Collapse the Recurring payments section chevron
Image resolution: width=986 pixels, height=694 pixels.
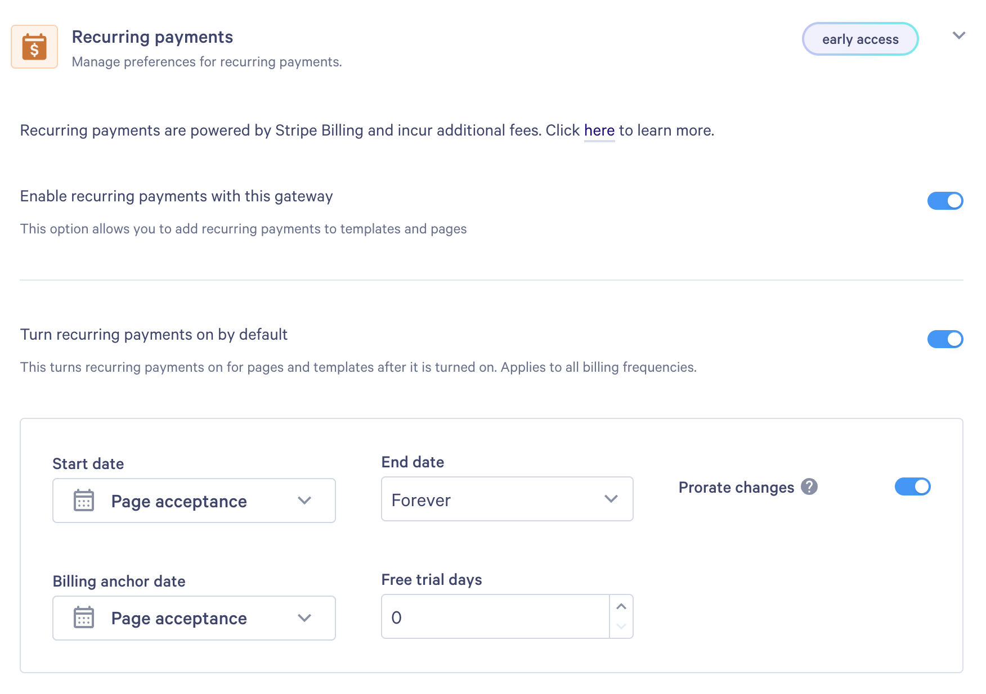(x=959, y=35)
